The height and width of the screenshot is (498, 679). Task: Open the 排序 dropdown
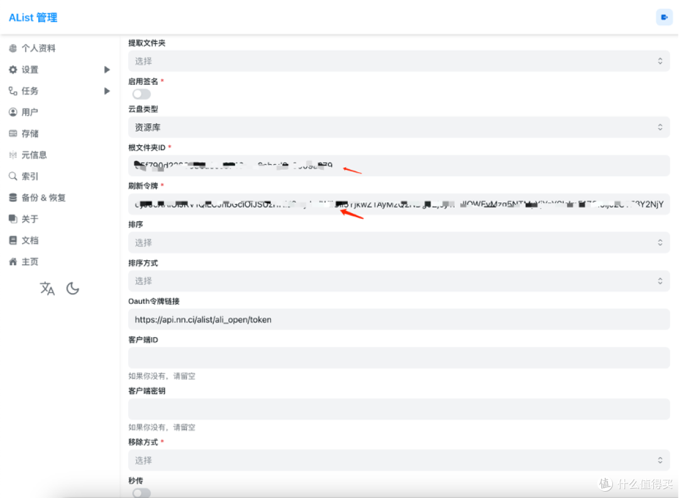pyautogui.click(x=399, y=243)
